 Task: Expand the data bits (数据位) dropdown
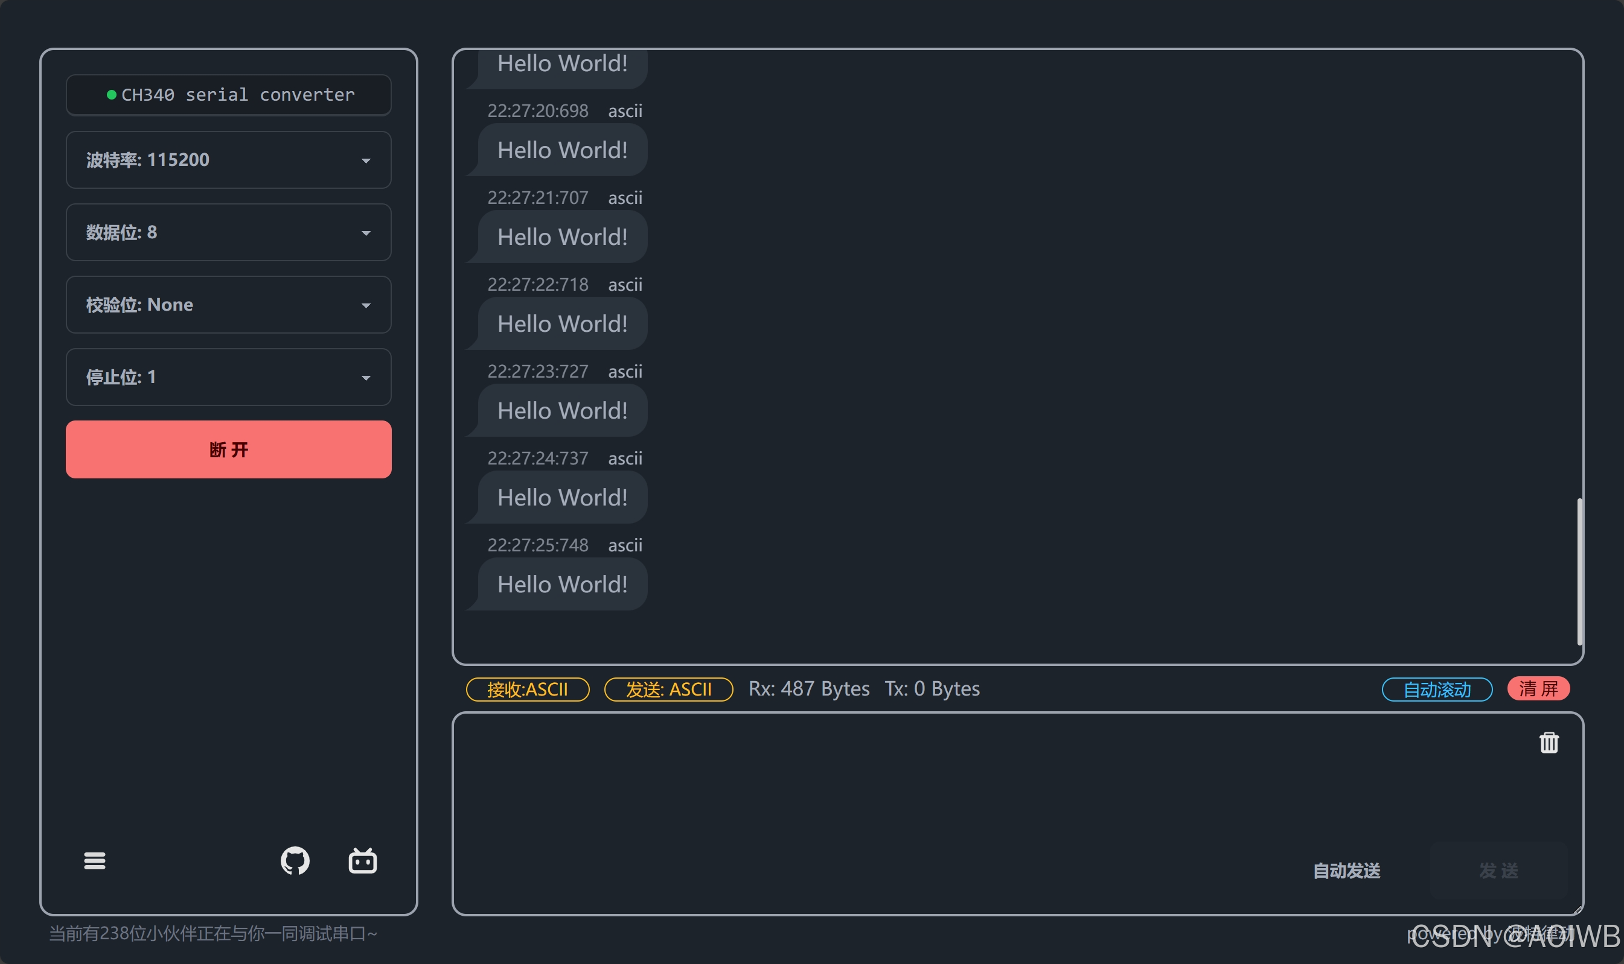[228, 233]
